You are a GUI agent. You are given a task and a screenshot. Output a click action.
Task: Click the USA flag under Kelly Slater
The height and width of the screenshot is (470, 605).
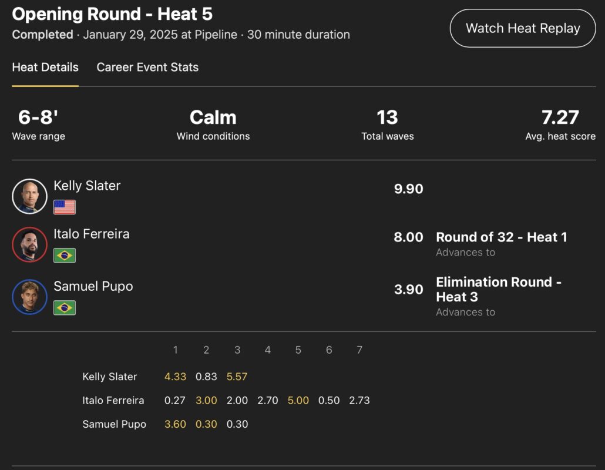pyautogui.click(x=65, y=207)
